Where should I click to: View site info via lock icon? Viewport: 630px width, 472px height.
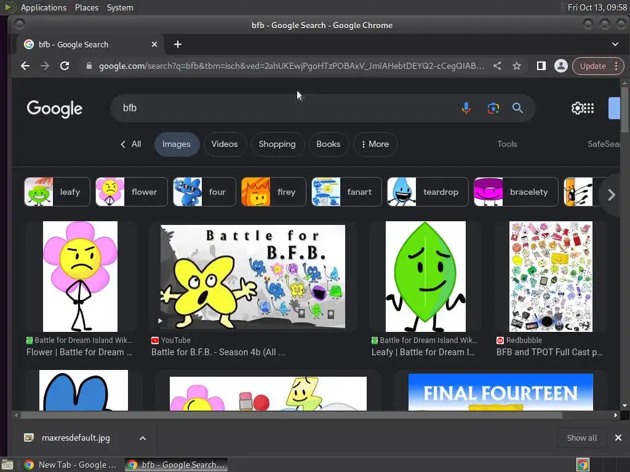[x=89, y=66]
